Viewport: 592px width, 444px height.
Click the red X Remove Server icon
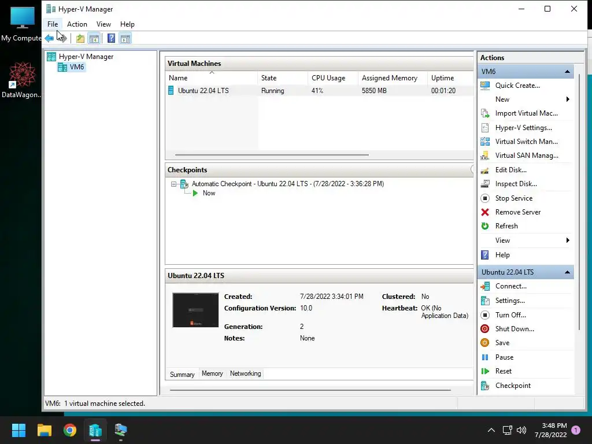485,212
